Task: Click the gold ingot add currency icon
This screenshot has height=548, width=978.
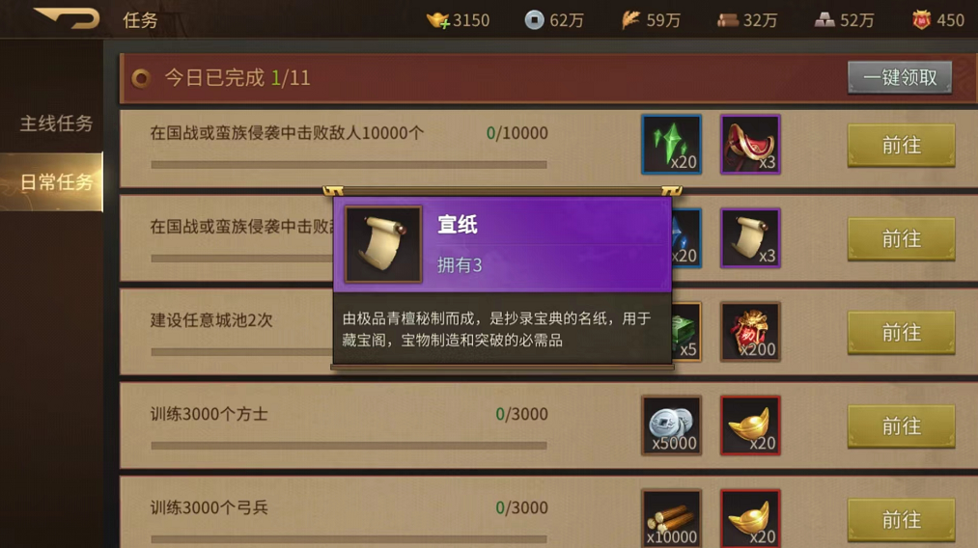Action: [438, 20]
